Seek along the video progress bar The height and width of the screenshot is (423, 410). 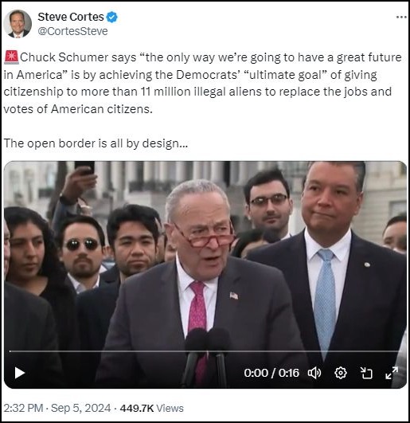(204, 351)
